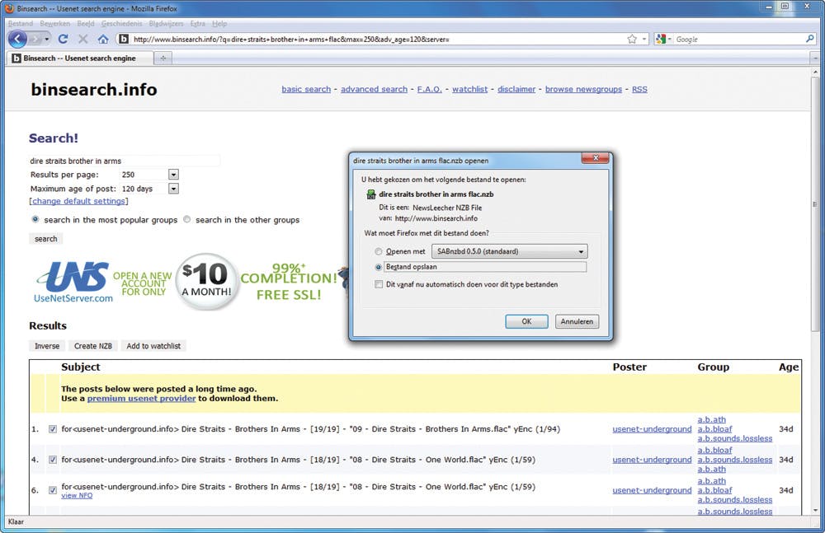Image resolution: width=825 pixels, height=533 pixels.
Task: Open the watchlist link in the header
Action: click(470, 89)
